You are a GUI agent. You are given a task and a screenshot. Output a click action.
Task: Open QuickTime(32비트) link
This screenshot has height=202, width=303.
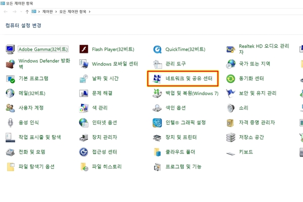[185, 49]
